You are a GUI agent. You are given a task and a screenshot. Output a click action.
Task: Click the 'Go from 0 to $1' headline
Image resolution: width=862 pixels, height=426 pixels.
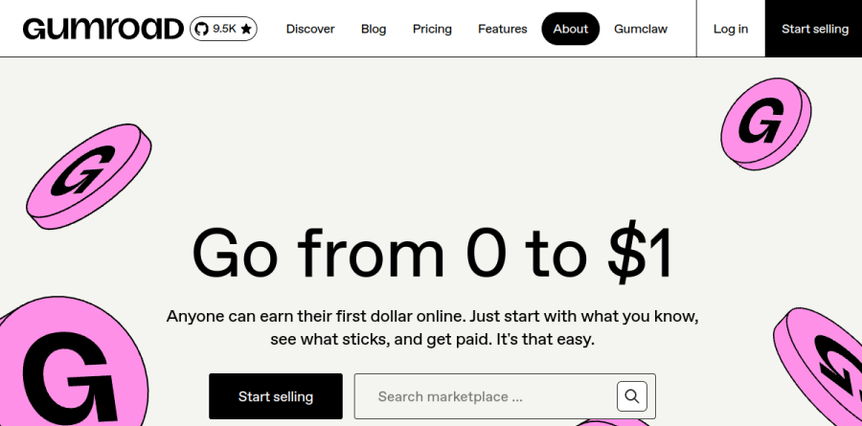pyautogui.click(x=432, y=255)
